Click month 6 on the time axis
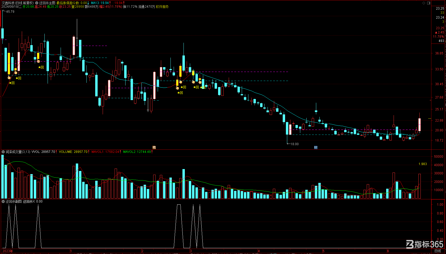 (388, 251)
